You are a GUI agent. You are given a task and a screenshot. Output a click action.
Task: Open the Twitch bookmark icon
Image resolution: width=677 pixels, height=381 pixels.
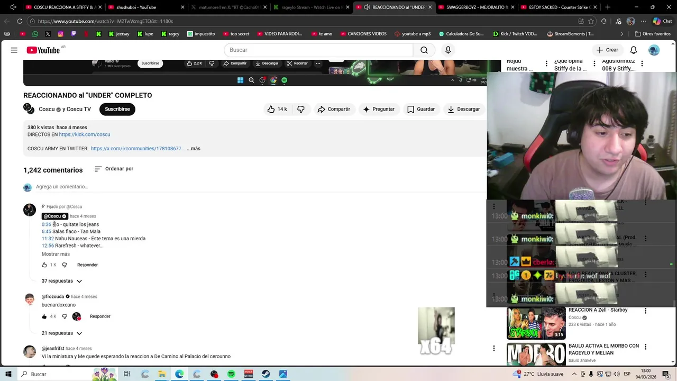click(73, 34)
